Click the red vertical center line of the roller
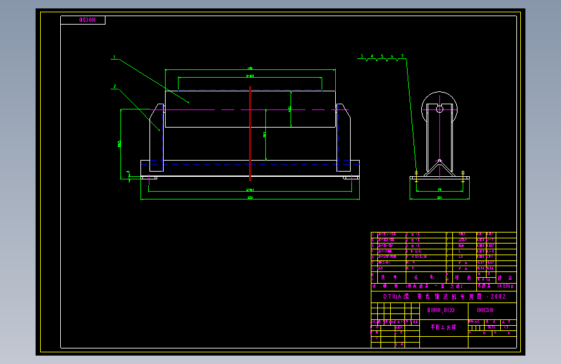Viewport: 561px width, 364px height. (250, 133)
